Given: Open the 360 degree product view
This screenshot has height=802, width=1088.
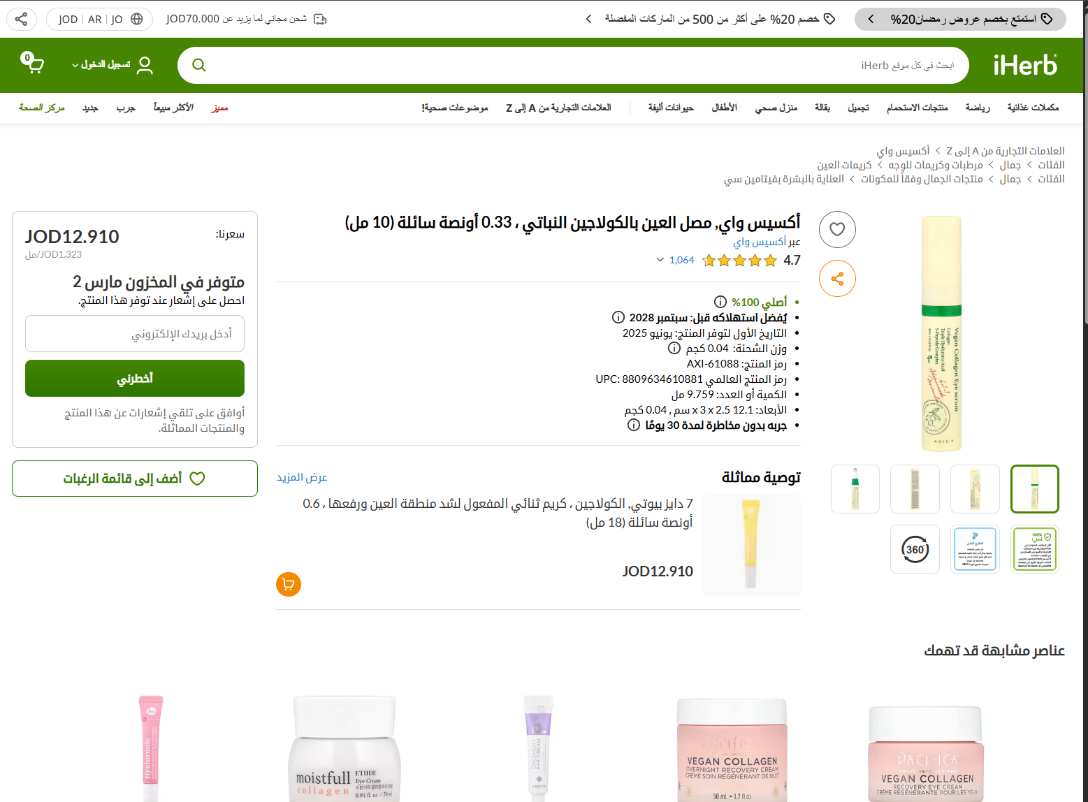Looking at the screenshot, I should pos(915,549).
